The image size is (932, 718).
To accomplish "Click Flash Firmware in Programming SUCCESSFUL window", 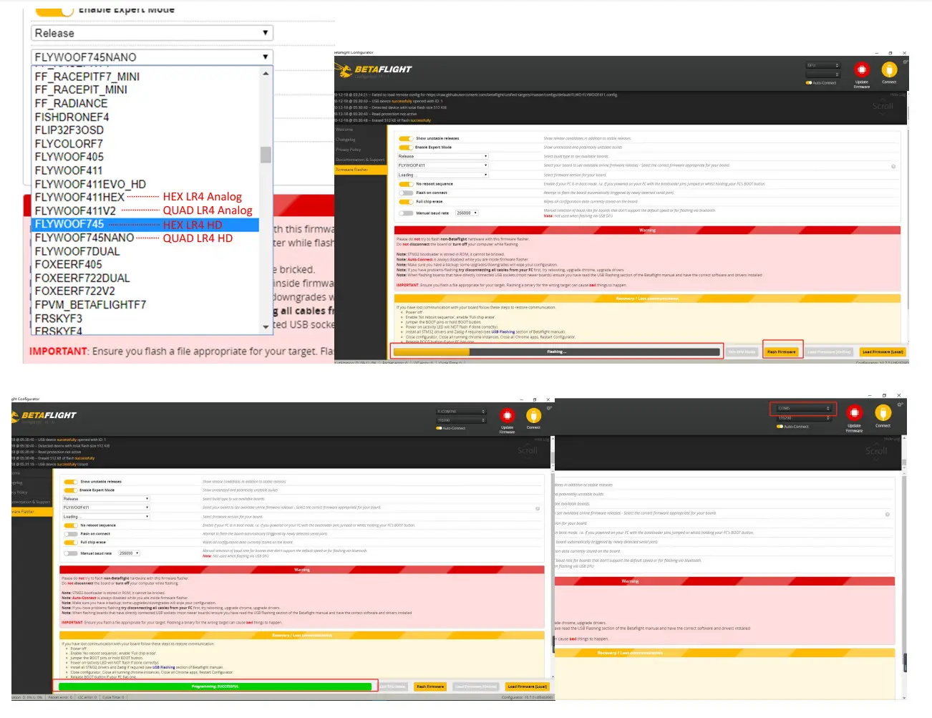I will pos(430,687).
